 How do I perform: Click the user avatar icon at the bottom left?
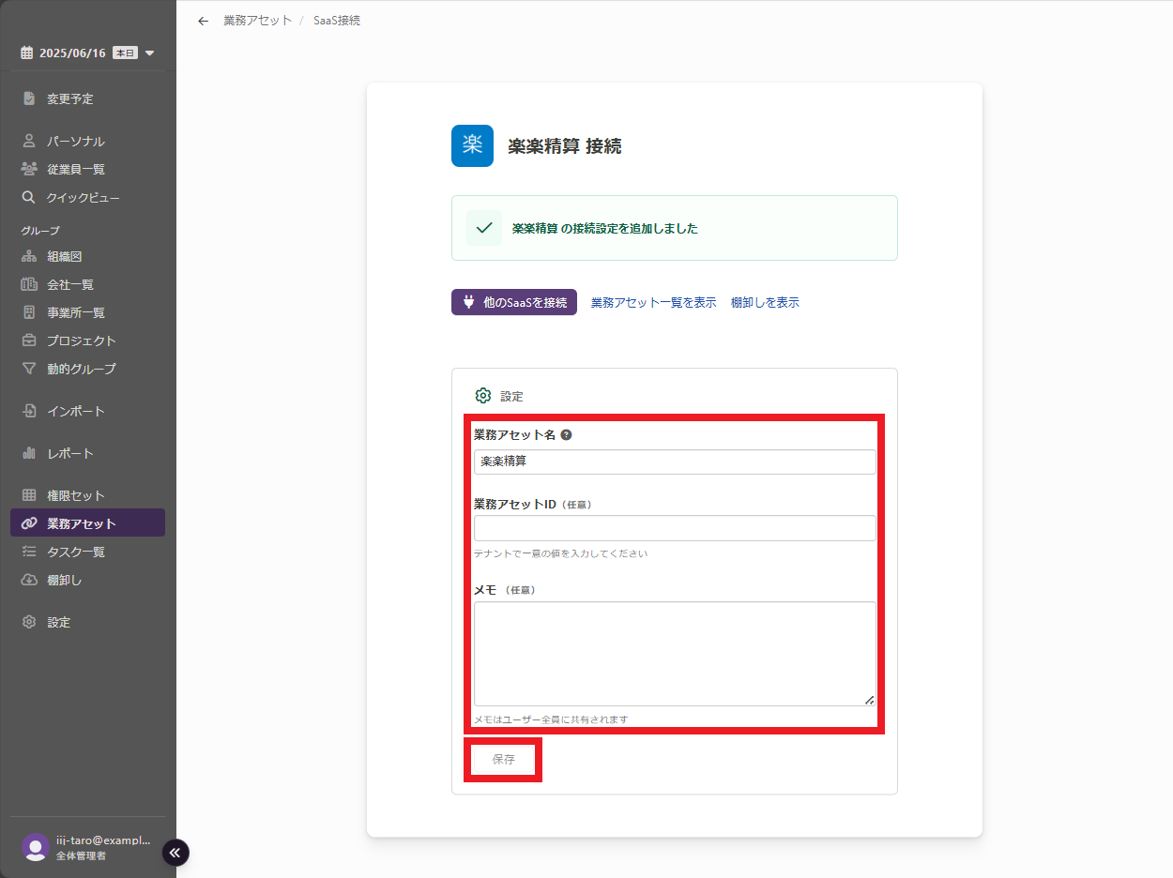coord(36,847)
